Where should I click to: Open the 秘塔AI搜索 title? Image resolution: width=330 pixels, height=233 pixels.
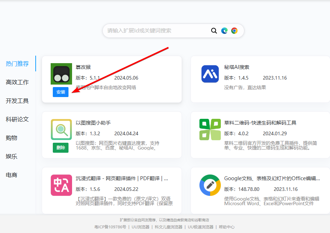click(x=237, y=67)
